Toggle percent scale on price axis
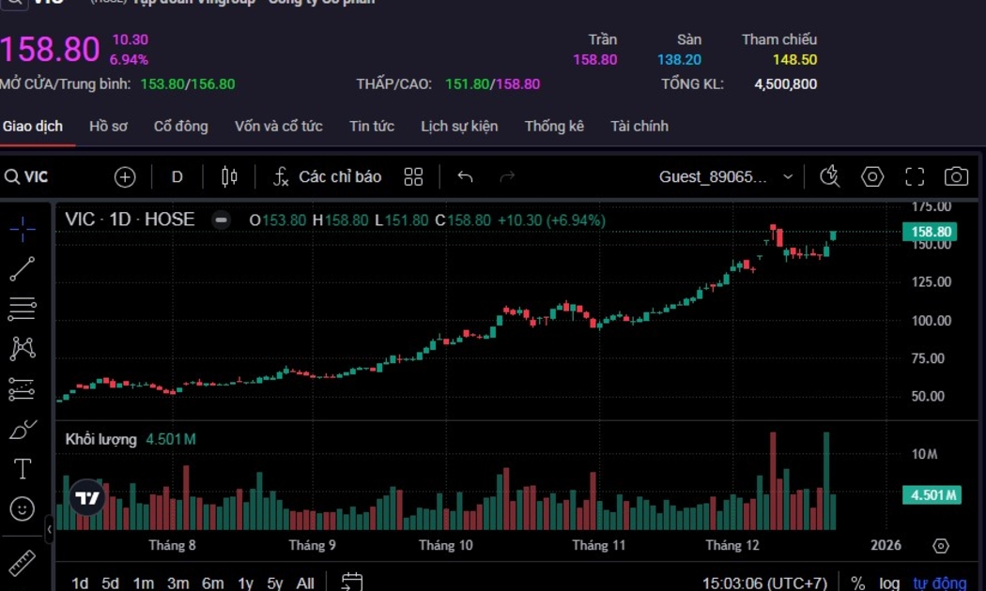The image size is (986, 591). pyautogui.click(x=857, y=583)
